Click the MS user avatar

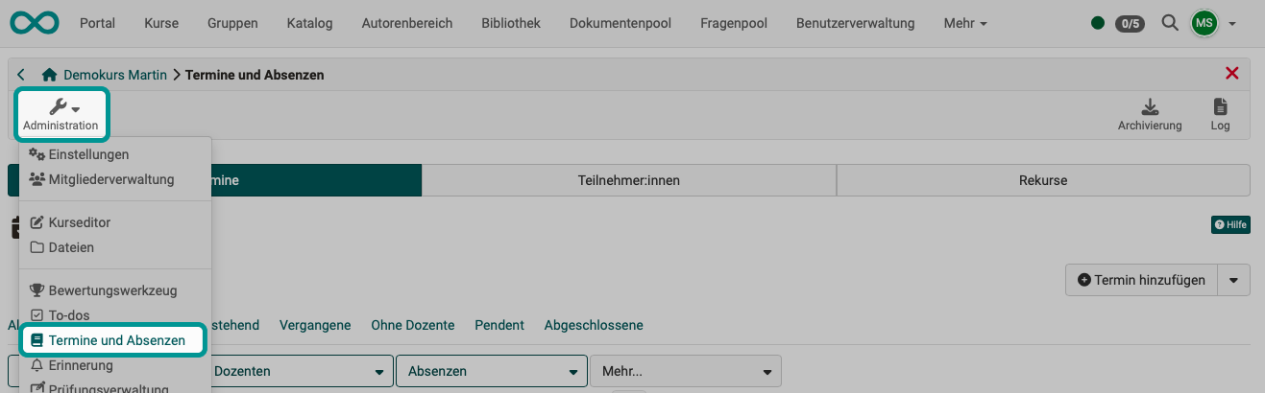click(1204, 23)
